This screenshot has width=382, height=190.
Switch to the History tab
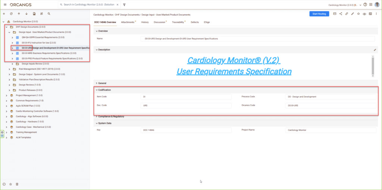[x=145, y=22]
